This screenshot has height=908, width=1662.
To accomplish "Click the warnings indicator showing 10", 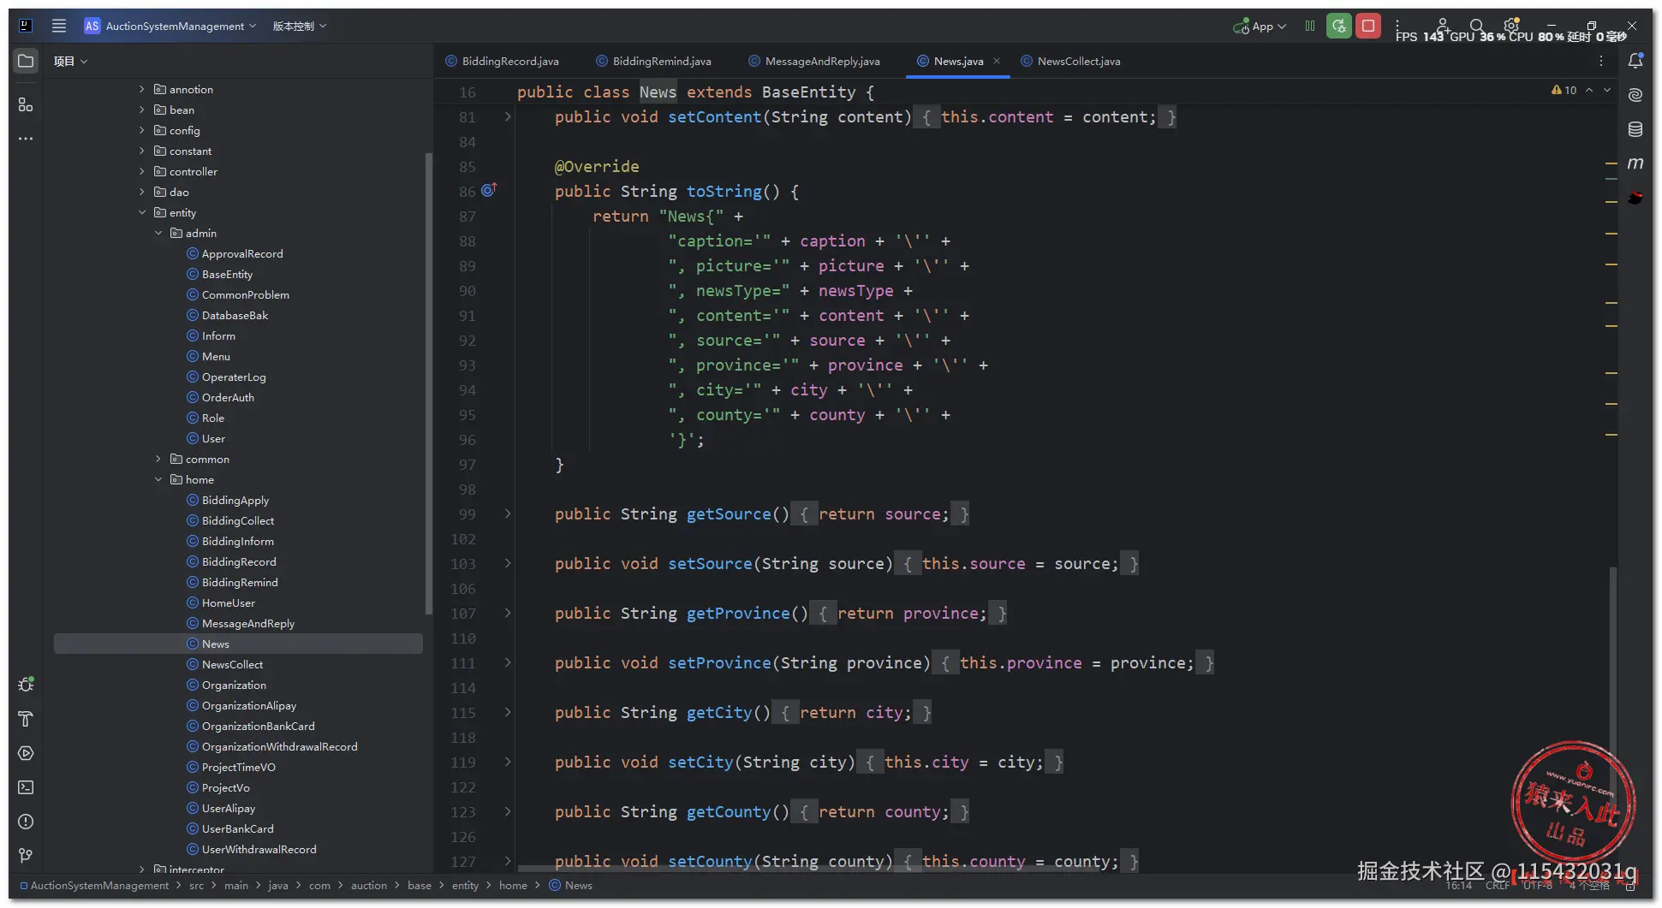I will tap(1564, 90).
